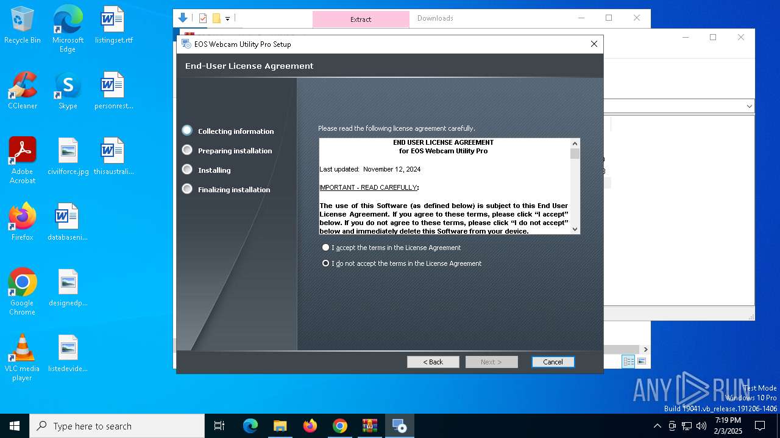
Task: Click the disabled Next button
Action: (x=491, y=362)
